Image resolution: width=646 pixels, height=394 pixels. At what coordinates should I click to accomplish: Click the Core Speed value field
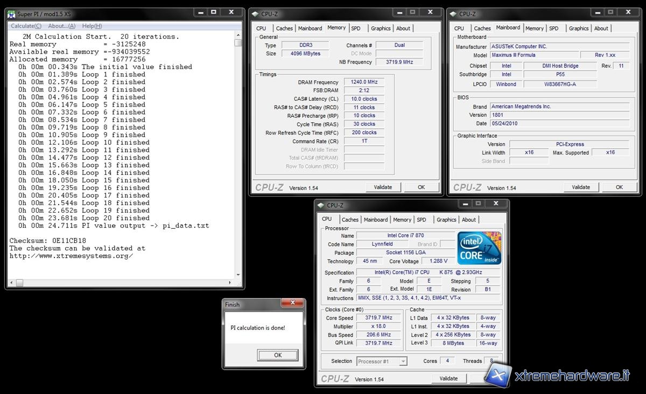click(x=378, y=318)
